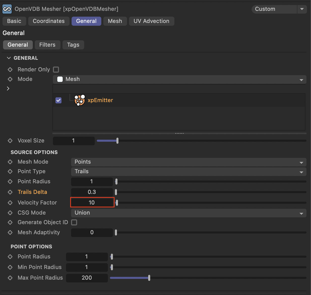Viewport: 311px width, 295px height.
Task: Click the SOURCE OPTIONS heading
Action: [x=34, y=152]
